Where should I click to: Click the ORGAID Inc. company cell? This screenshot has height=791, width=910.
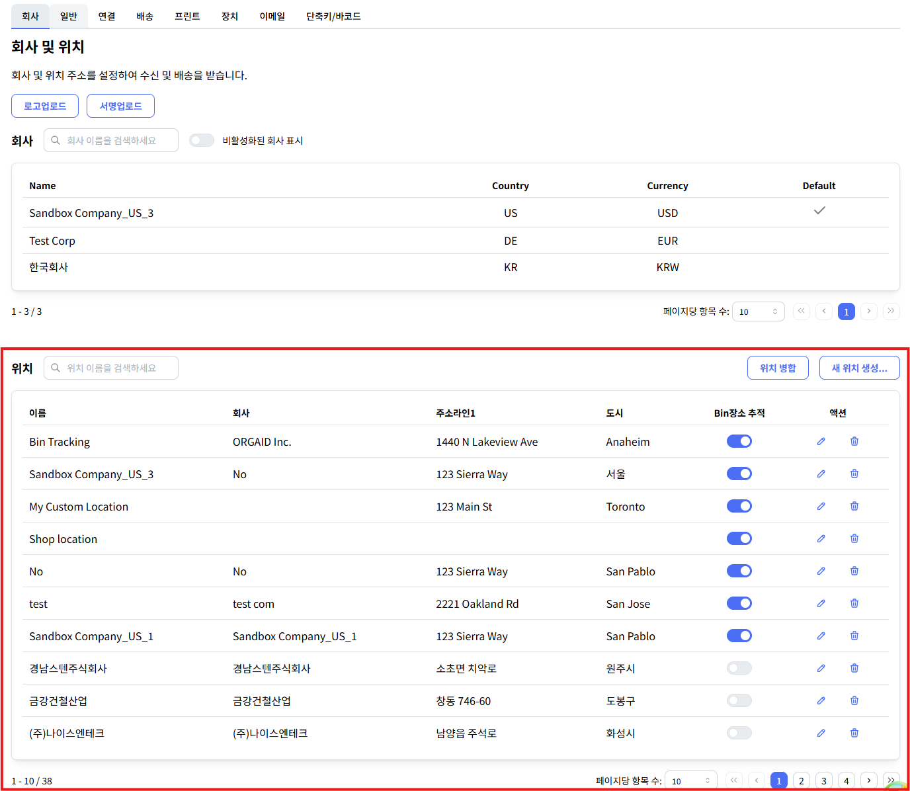point(262,442)
